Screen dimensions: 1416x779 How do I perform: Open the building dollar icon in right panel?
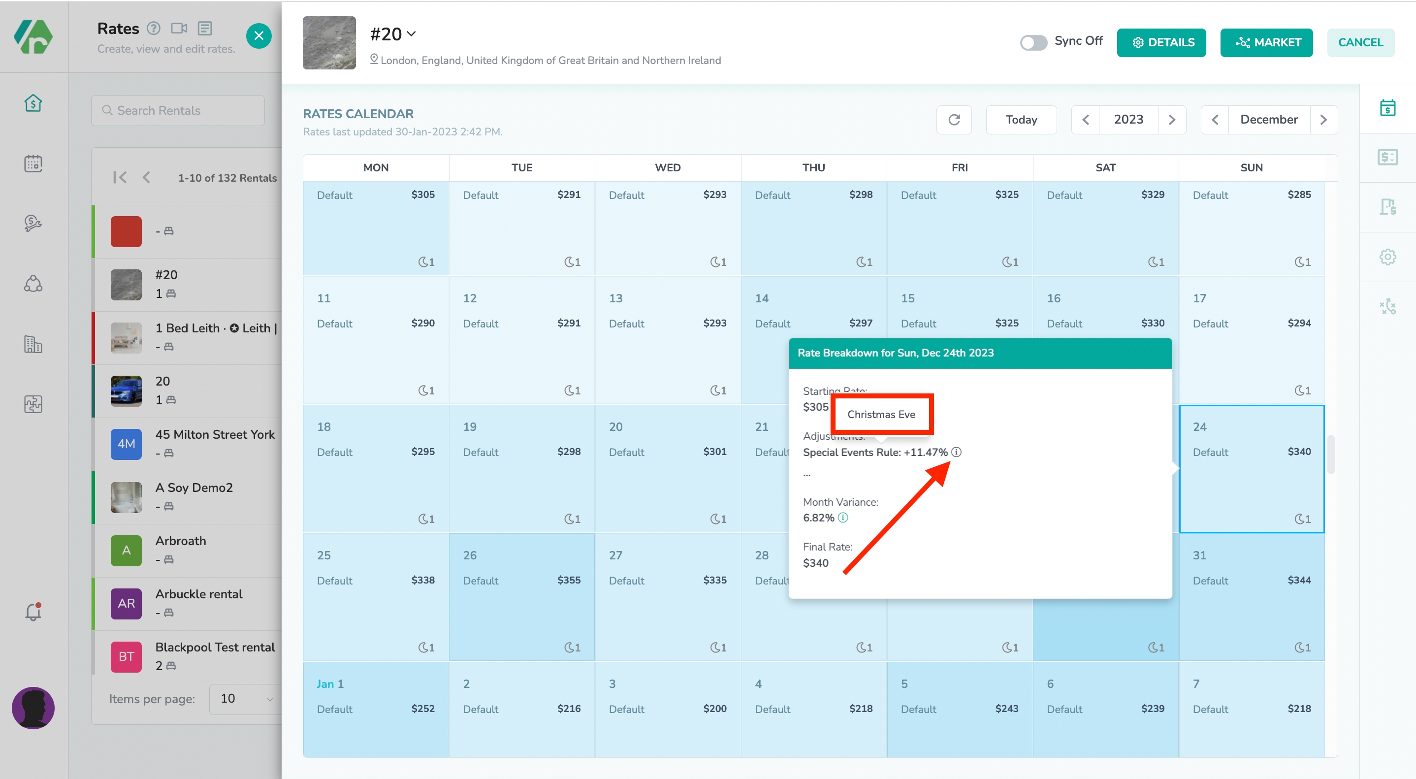click(x=1387, y=207)
